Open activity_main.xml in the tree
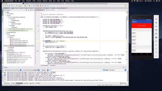 point(16,39)
